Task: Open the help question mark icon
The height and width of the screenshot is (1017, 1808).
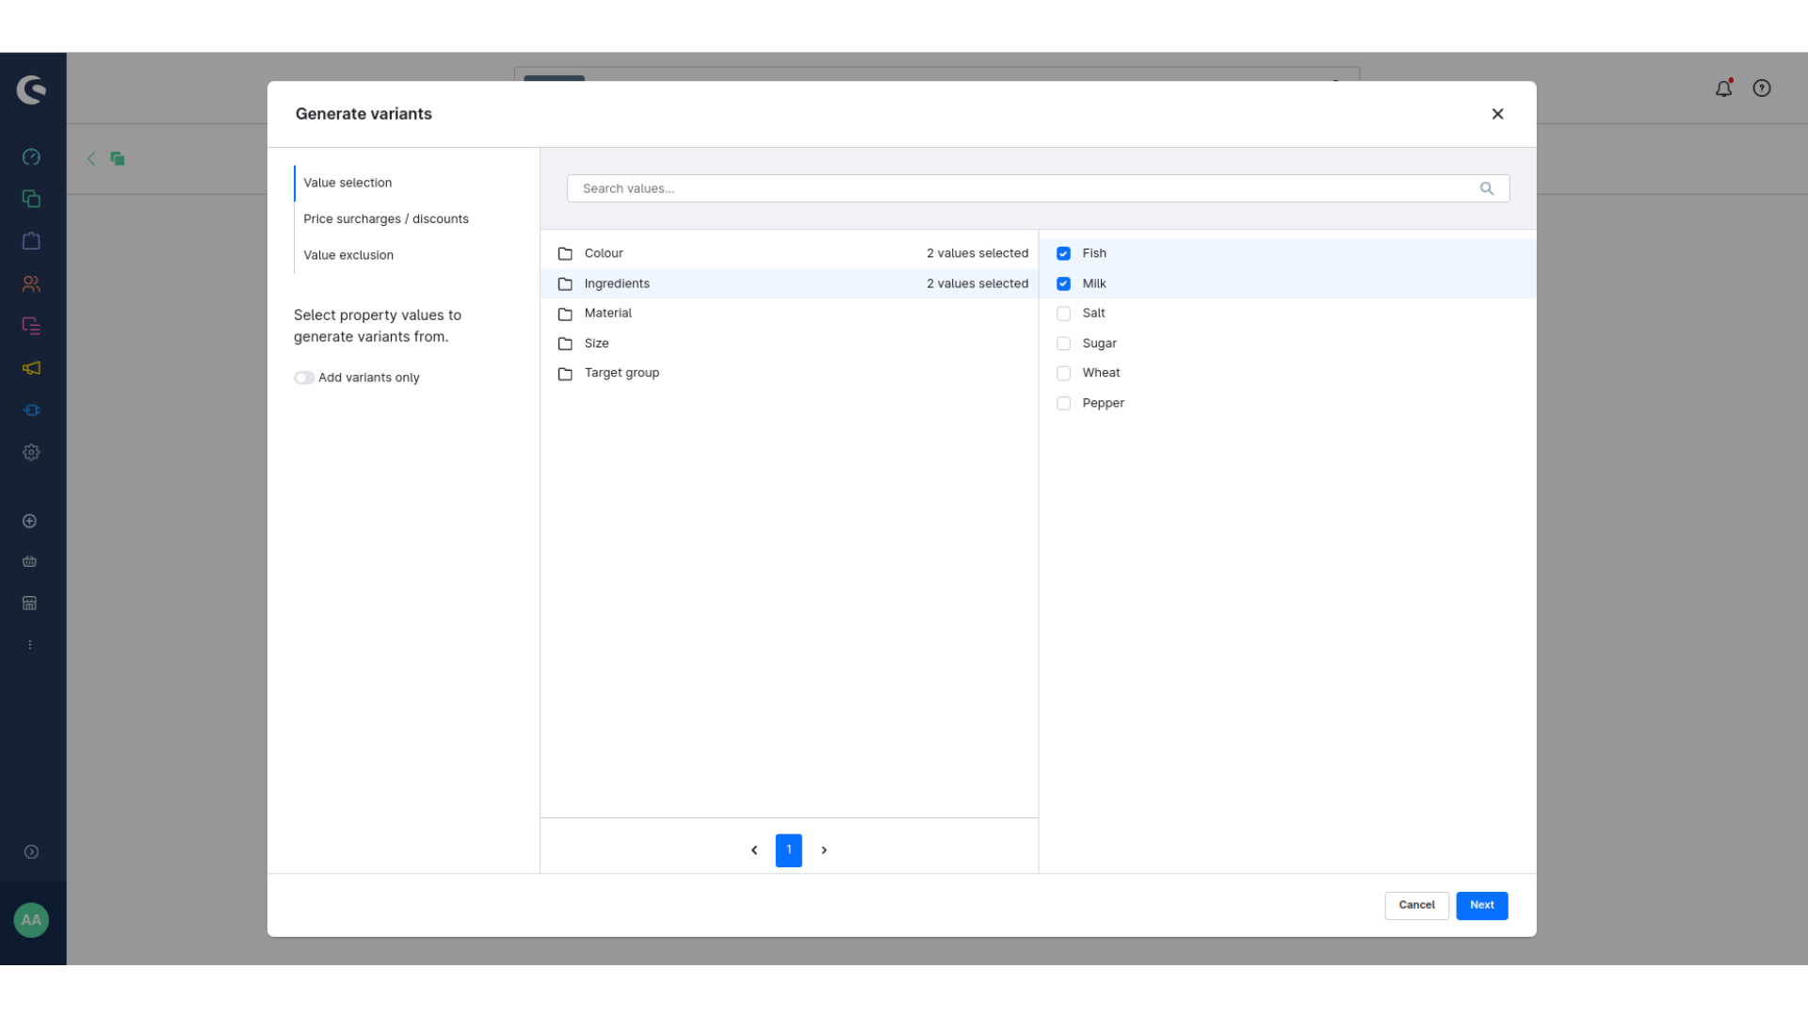Action: [x=1762, y=89]
